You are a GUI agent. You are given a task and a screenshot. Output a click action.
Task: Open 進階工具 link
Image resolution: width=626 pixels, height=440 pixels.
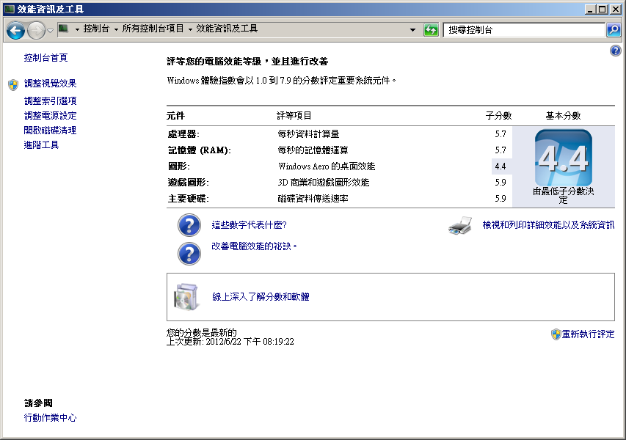(x=42, y=144)
